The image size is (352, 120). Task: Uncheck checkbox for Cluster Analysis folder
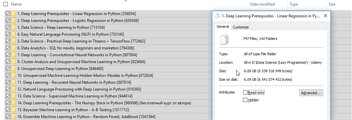click(8, 62)
